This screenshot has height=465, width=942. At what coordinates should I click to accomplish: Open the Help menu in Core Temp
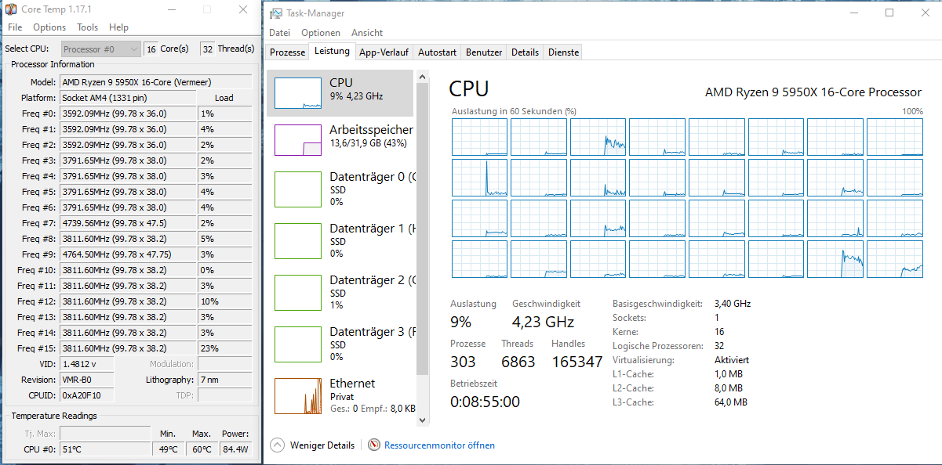click(x=118, y=27)
